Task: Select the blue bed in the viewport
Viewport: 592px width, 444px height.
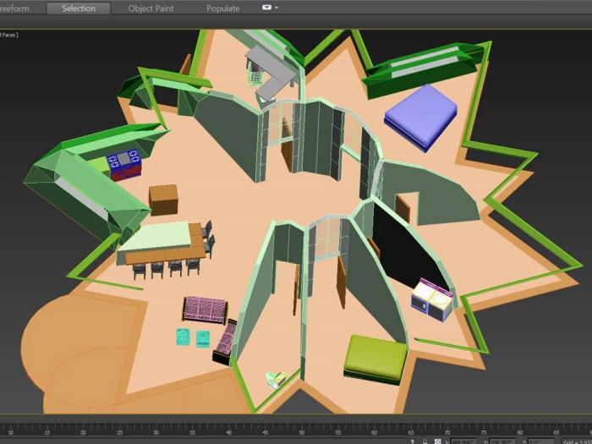Action: (420, 112)
